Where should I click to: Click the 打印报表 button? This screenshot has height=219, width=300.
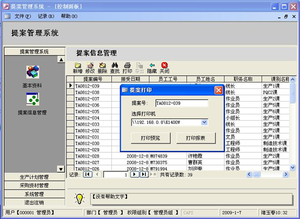click(x=196, y=138)
